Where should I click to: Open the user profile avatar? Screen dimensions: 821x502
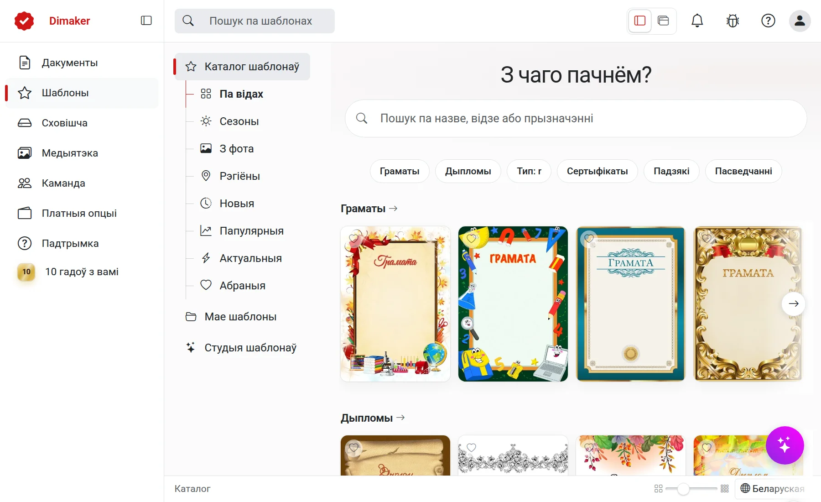(x=800, y=21)
